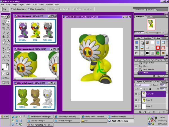Switch to the Channels tab

148,82
